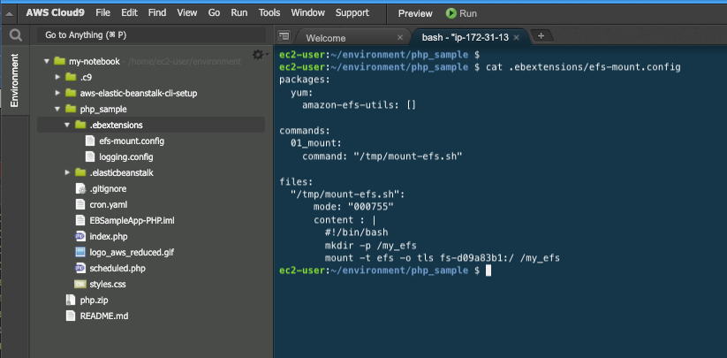The width and height of the screenshot is (727, 358).
Task: Click the logging.config file icon
Action: pos(90,156)
